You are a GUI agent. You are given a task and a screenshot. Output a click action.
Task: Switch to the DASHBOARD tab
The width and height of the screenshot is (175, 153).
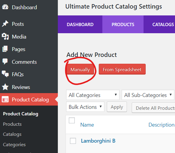click(80, 24)
